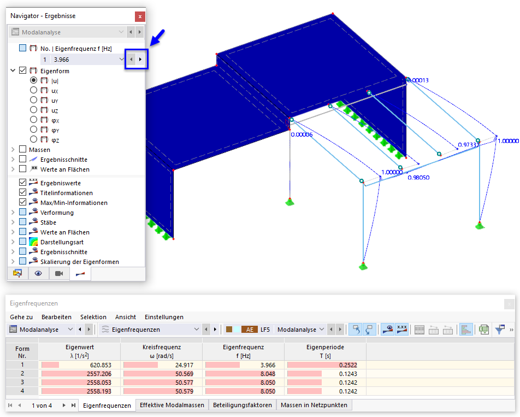Select the uZ radio button
This screenshot has width=520, height=417.
tap(33, 109)
